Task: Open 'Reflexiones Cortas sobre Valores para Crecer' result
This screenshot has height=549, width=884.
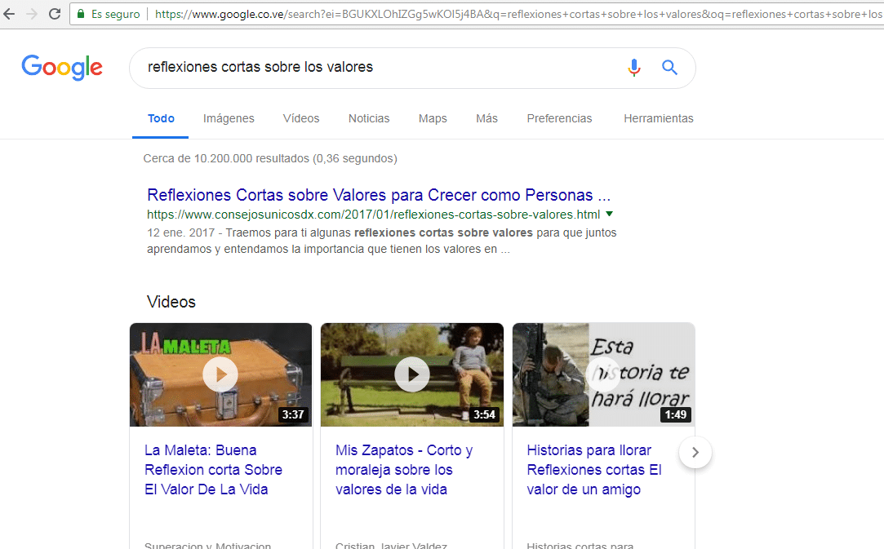Action: (x=379, y=195)
